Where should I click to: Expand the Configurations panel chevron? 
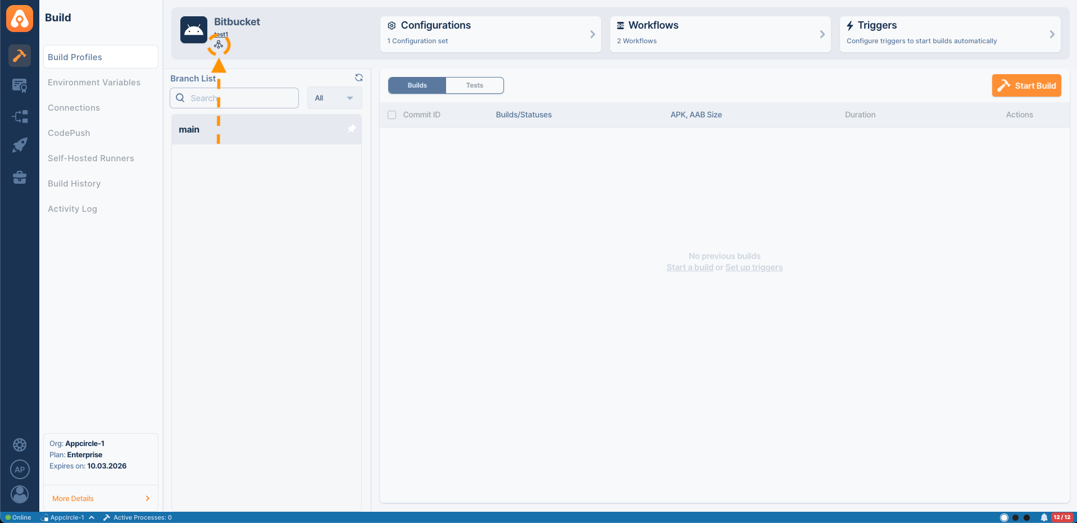click(592, 34)
